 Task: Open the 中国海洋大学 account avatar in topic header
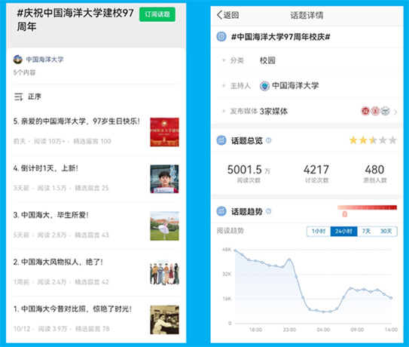(18, 60)
